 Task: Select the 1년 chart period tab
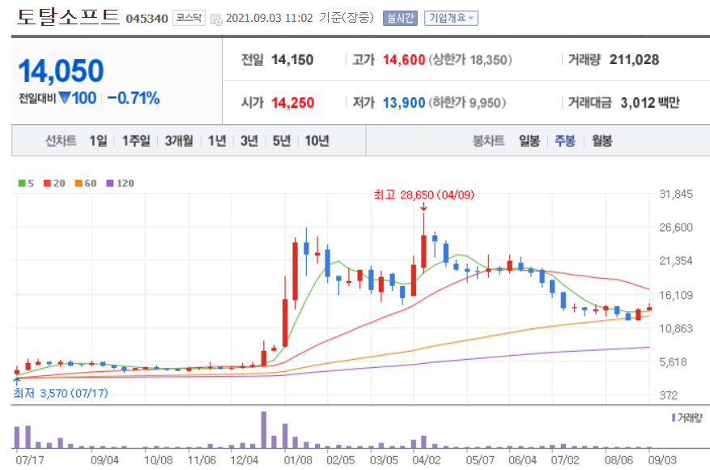[x=215, y=141]
